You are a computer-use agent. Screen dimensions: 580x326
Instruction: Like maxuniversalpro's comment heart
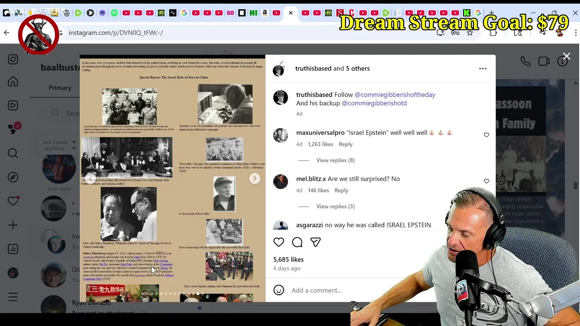pos(487,135)
